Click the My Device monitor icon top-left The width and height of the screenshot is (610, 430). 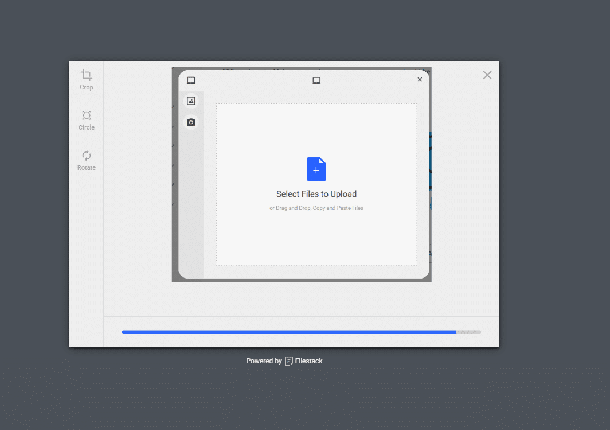[x=191, y=80]
